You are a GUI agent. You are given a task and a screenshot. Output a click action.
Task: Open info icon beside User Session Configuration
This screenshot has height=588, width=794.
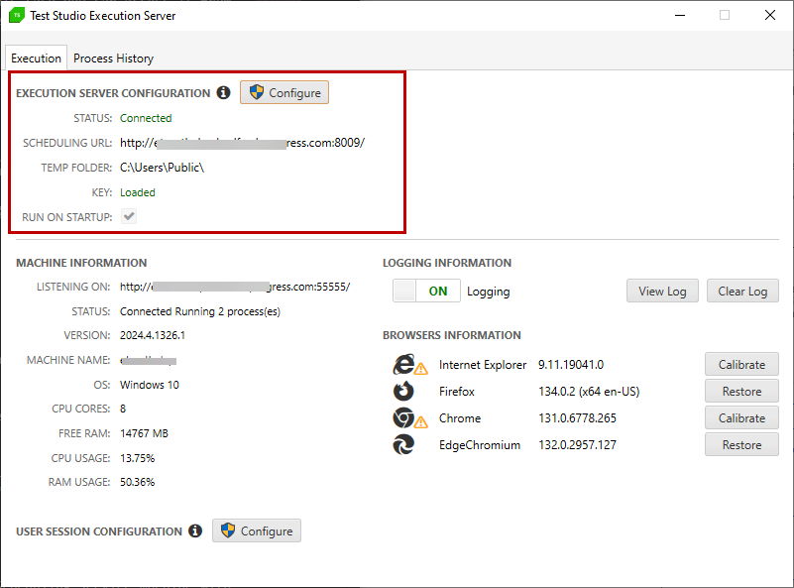pyautogui.click(x=195, y=530)
